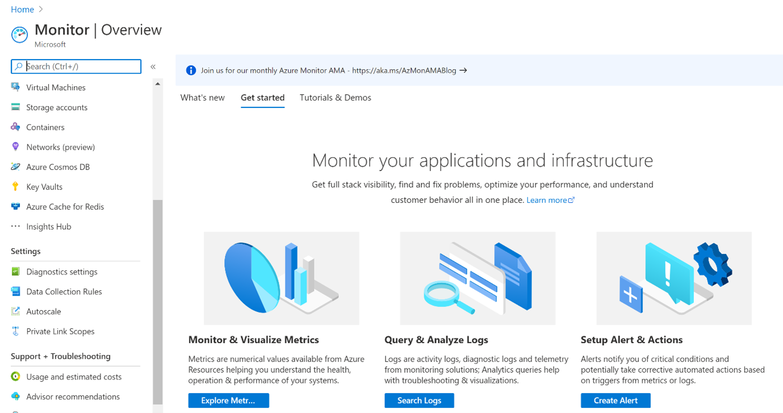Click the Search Logs button
Screen dimensions: 783x413
pos(419,401)
